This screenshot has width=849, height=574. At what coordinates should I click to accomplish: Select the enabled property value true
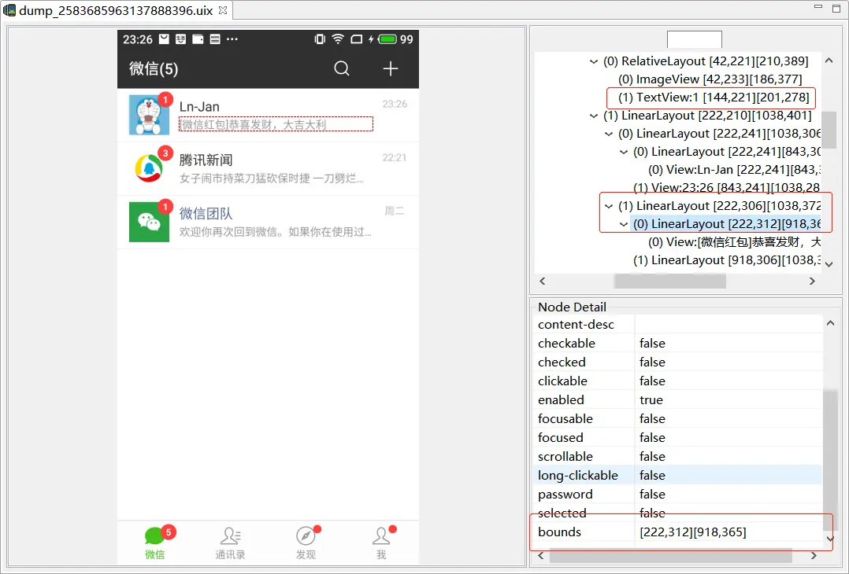click(x=651, y=400)
